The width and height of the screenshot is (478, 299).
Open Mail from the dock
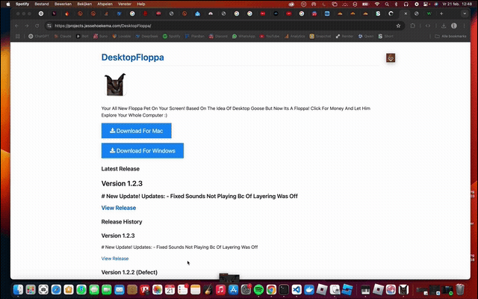point(119,289)
